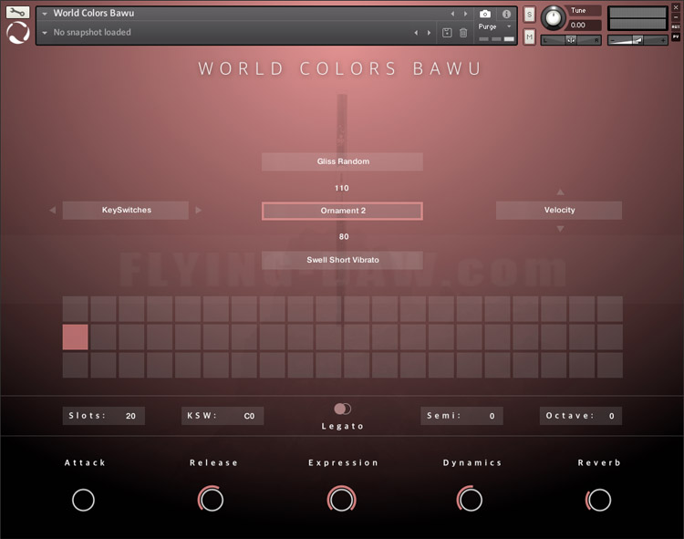Image resolution: width=684 pixels, height=539 pixels.
Task: Mute the instrument with M button
Action: (529, 37)
